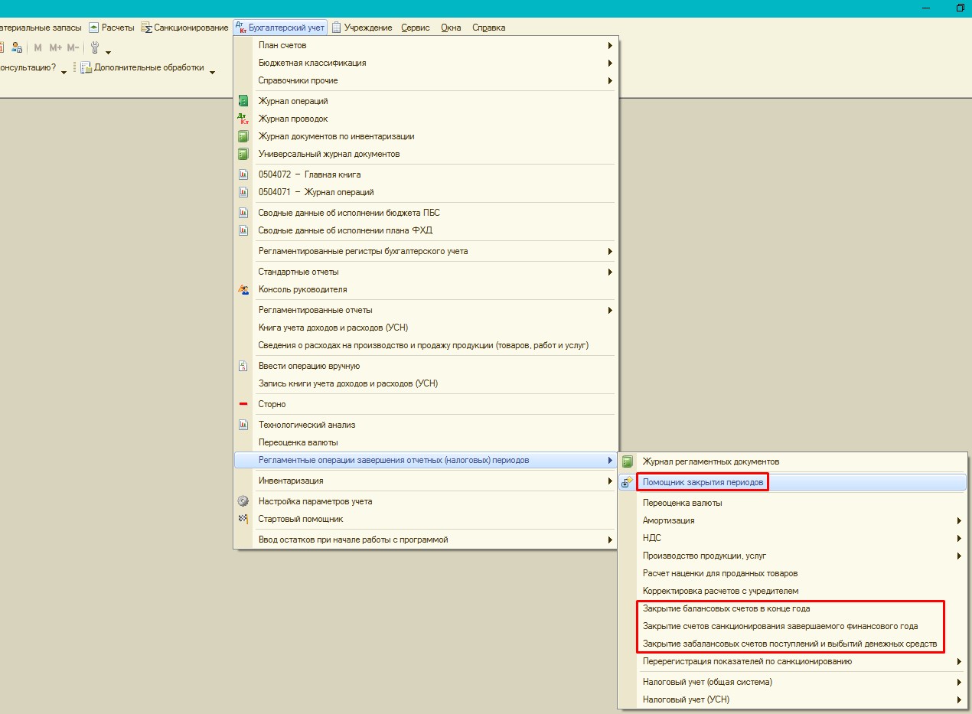Image resolution: width=972 pixels, height=714 pixels.
Task: Open dropdown arrow next to Дополнительные обработки
Action: [212, 73]
